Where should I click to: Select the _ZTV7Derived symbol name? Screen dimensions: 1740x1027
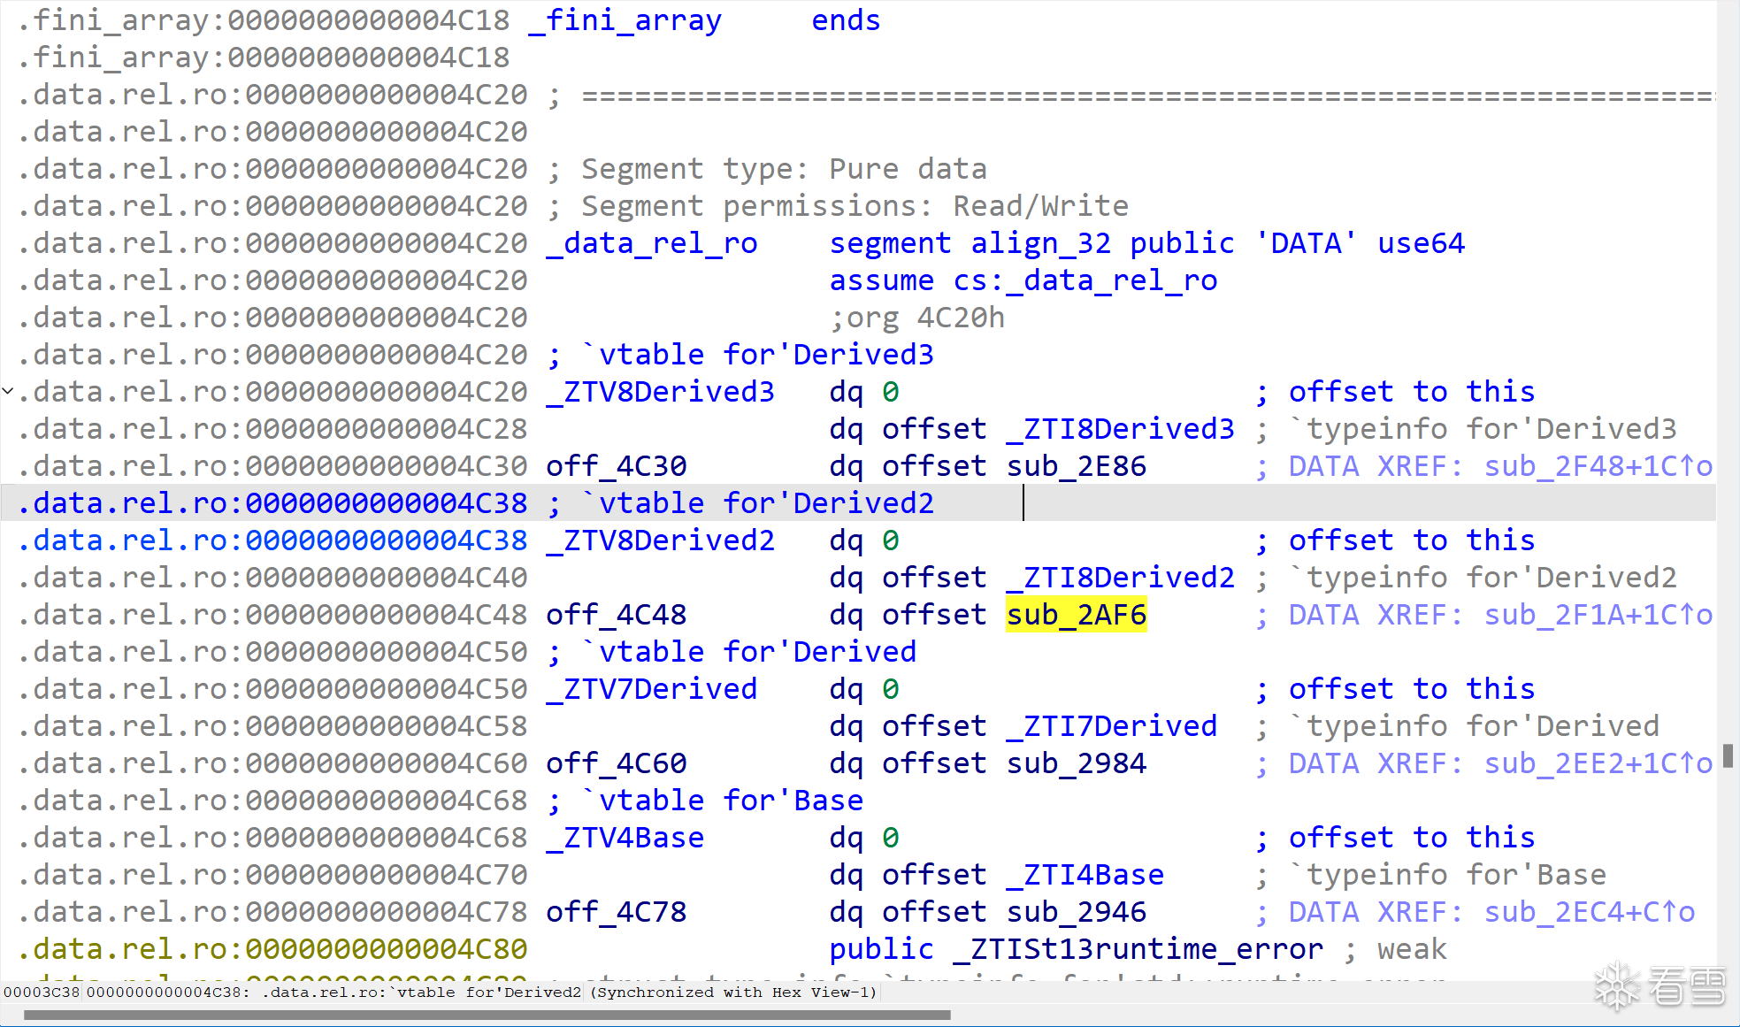[651, 689]
